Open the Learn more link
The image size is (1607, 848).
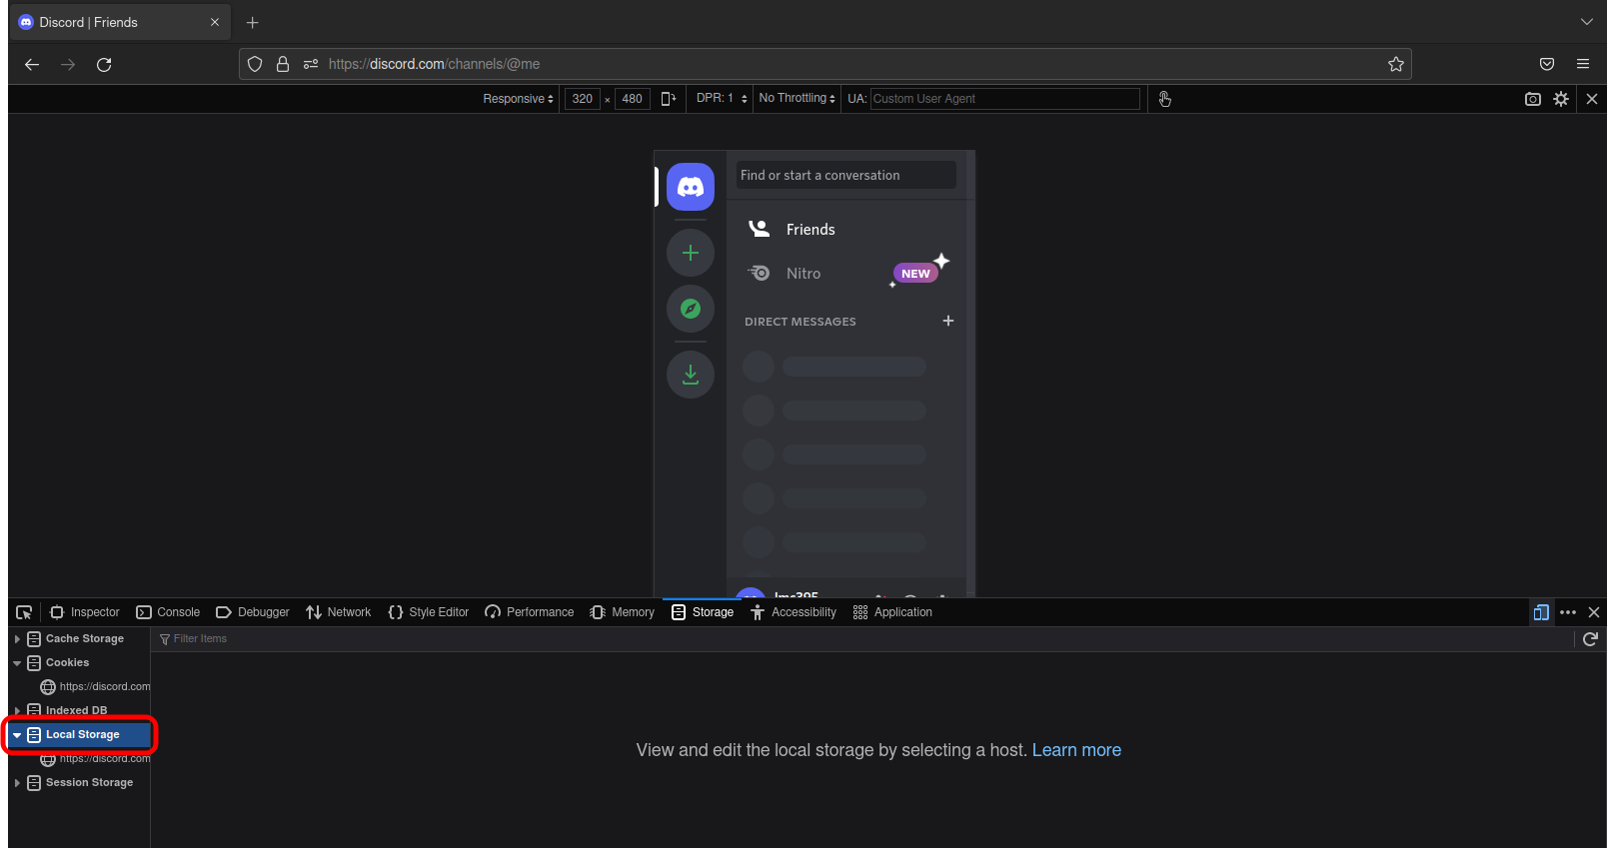(x=1076, y=750)
